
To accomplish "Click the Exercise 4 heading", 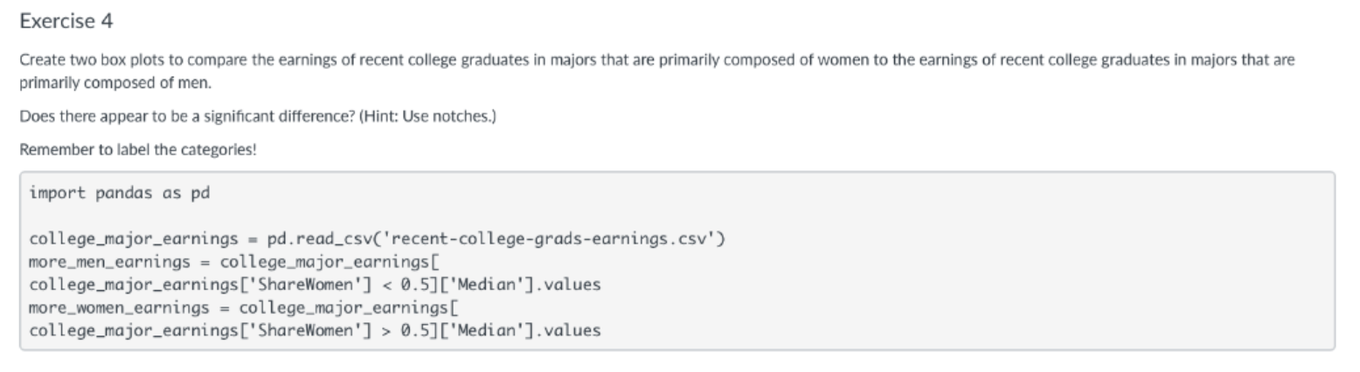I will pos(66,21).
